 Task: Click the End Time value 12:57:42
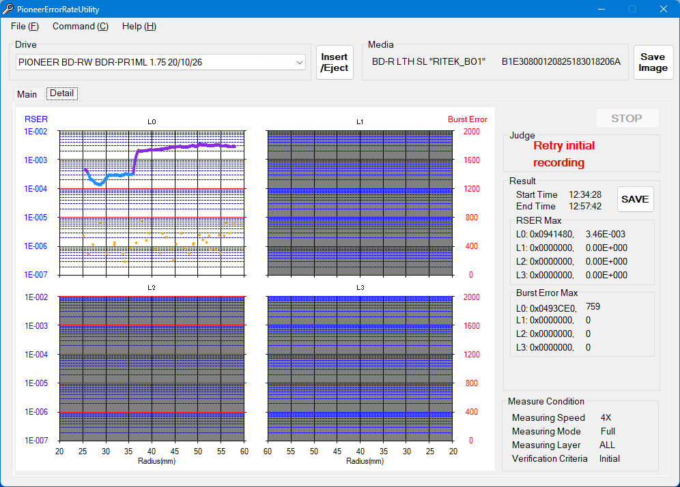(585, 207)
